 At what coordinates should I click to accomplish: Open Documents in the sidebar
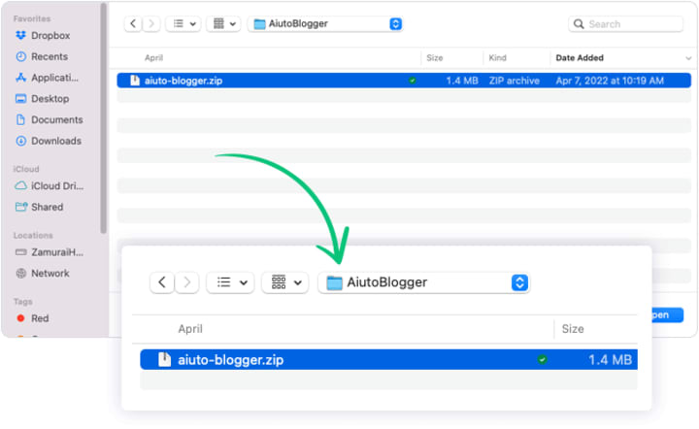pyautogui.click(x=50, y=119)
